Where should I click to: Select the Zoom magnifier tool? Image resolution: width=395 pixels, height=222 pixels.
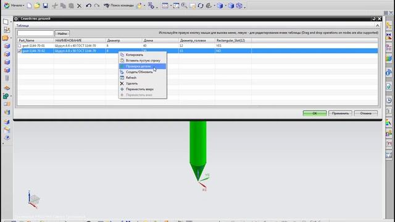tap(185, 6)
